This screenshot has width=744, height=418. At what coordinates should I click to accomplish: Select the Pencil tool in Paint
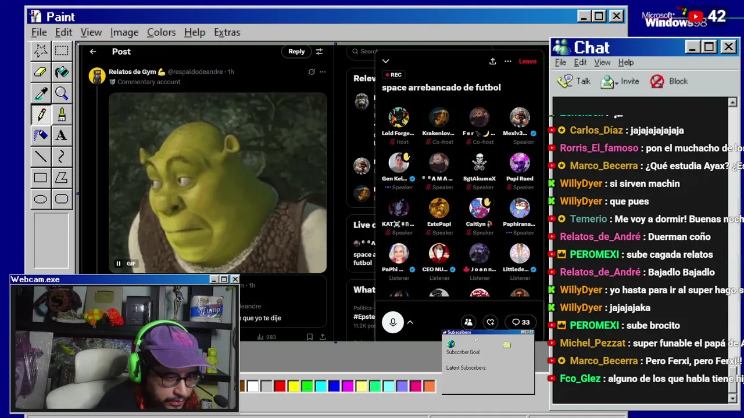tap(40, 114)
